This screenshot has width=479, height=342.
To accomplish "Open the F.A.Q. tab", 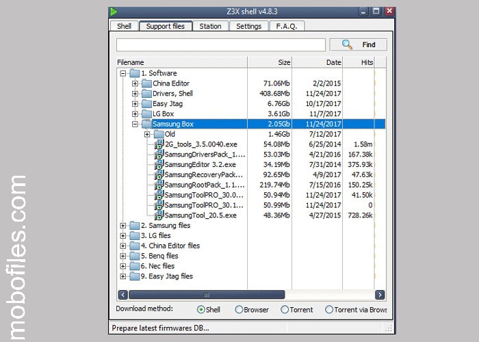I will (x=287, y=26).
